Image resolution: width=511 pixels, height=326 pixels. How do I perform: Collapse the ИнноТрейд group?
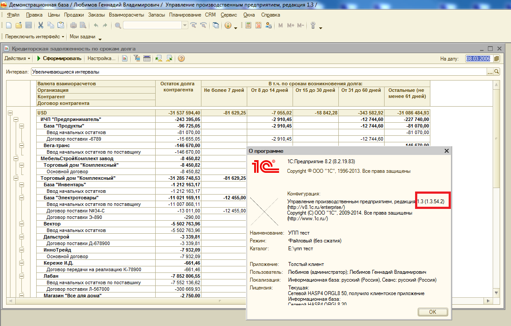pyautogui.click(x=21, y=250)
